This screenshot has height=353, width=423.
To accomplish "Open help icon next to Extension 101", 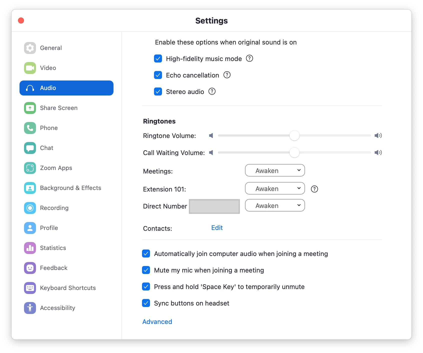I will 314,189.
